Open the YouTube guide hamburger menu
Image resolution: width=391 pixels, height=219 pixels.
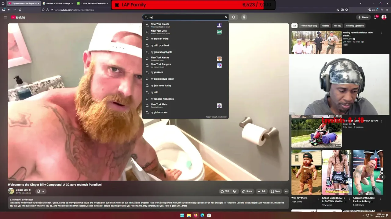point(5,17)
